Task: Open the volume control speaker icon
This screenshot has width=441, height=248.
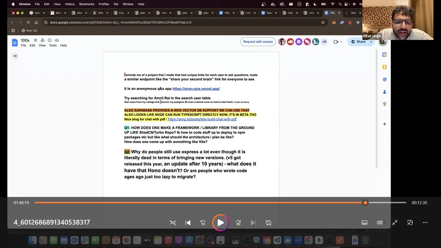Action: pos(380,223)
